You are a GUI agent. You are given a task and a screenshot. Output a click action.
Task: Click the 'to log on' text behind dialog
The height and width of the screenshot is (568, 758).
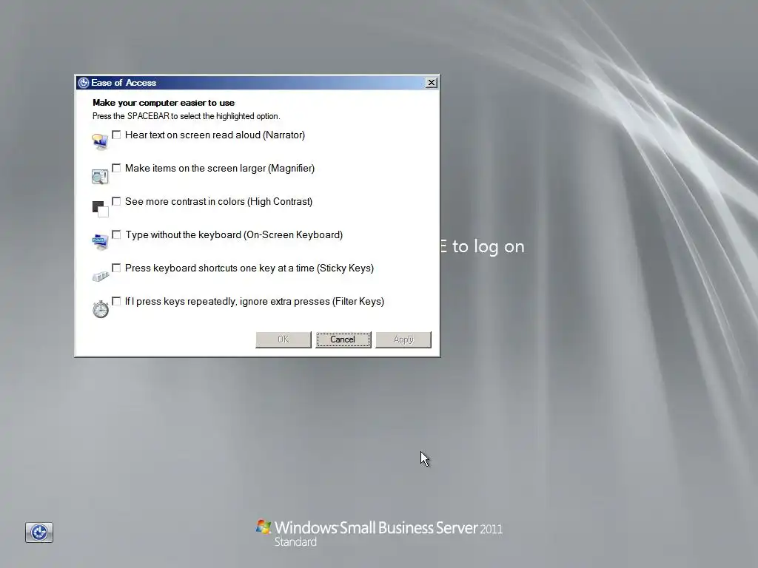489,246
